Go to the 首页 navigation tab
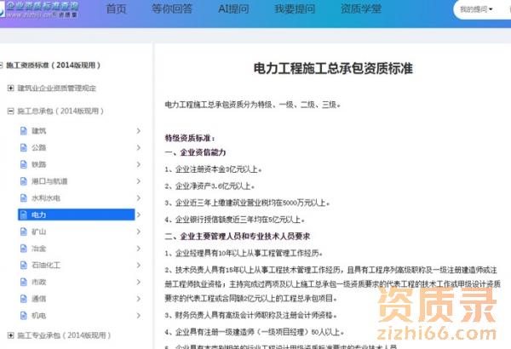Image resolution: width=511 pixels, height=349 pixels. 116,9
